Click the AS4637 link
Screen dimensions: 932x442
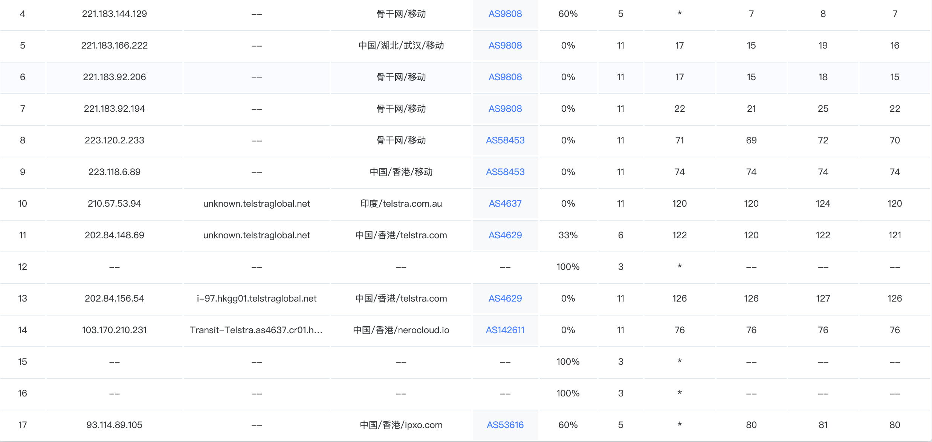(505, 204)
